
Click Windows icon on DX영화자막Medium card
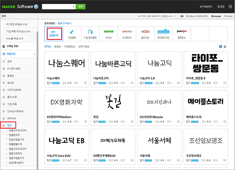point(86,122)
